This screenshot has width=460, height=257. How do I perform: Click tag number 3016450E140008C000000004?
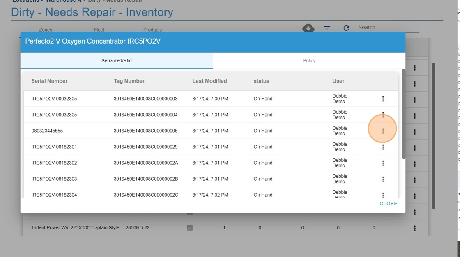[146, 115]
